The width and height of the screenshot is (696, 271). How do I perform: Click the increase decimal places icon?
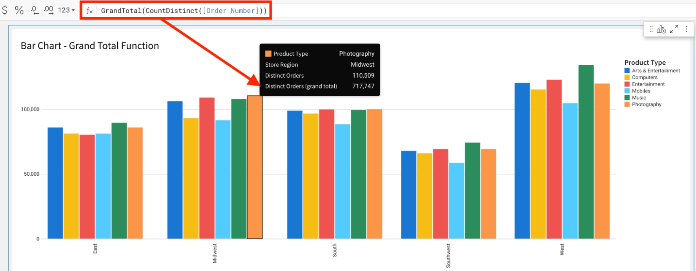click(x=49, y=10)
